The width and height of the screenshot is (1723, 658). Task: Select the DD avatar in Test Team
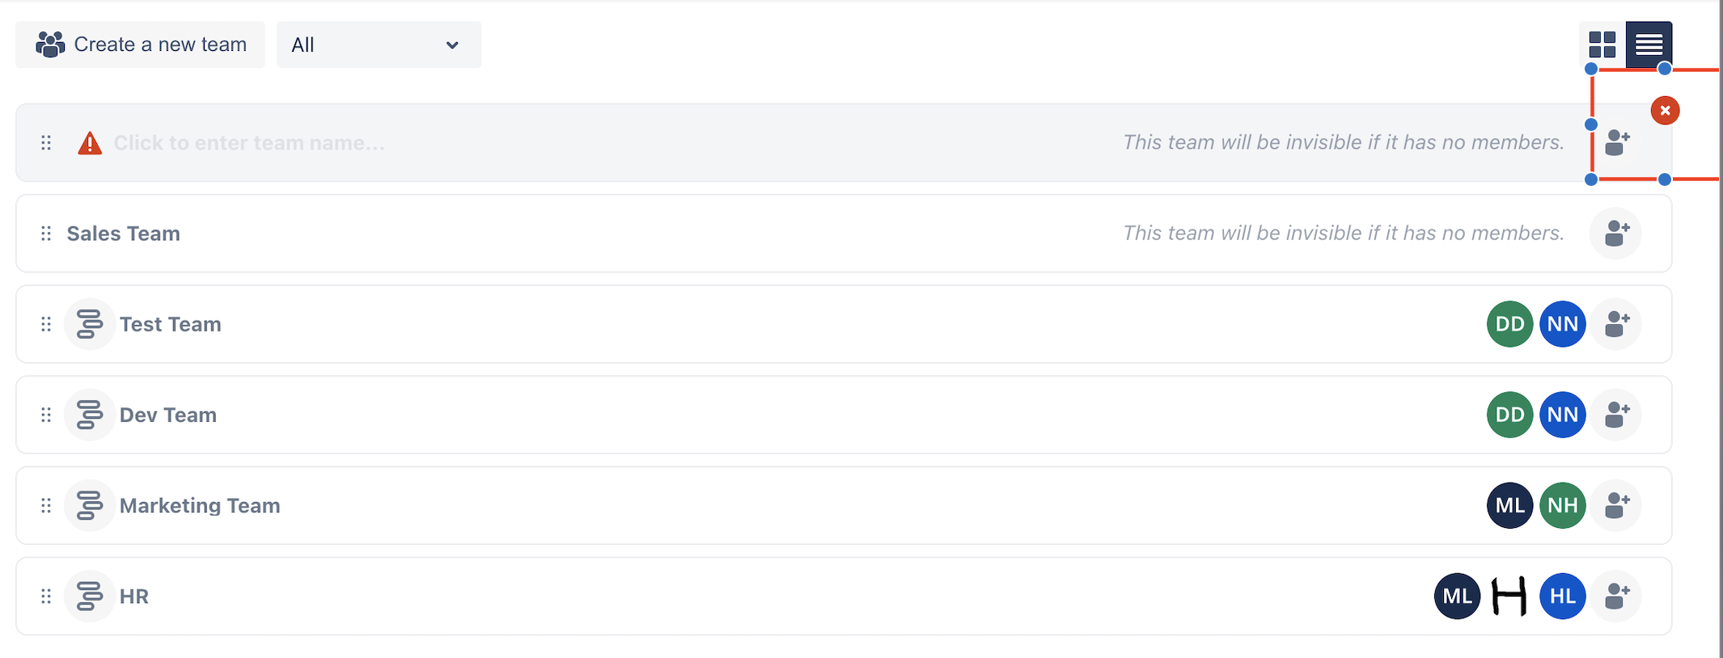pos(1509,324)
